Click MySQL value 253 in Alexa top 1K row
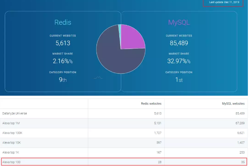 242,152
